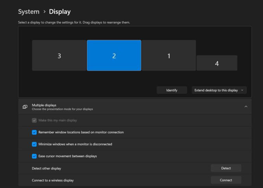Click the Detect other display label
The height and width of the screenshot is (188, 263).
(47, 169)
